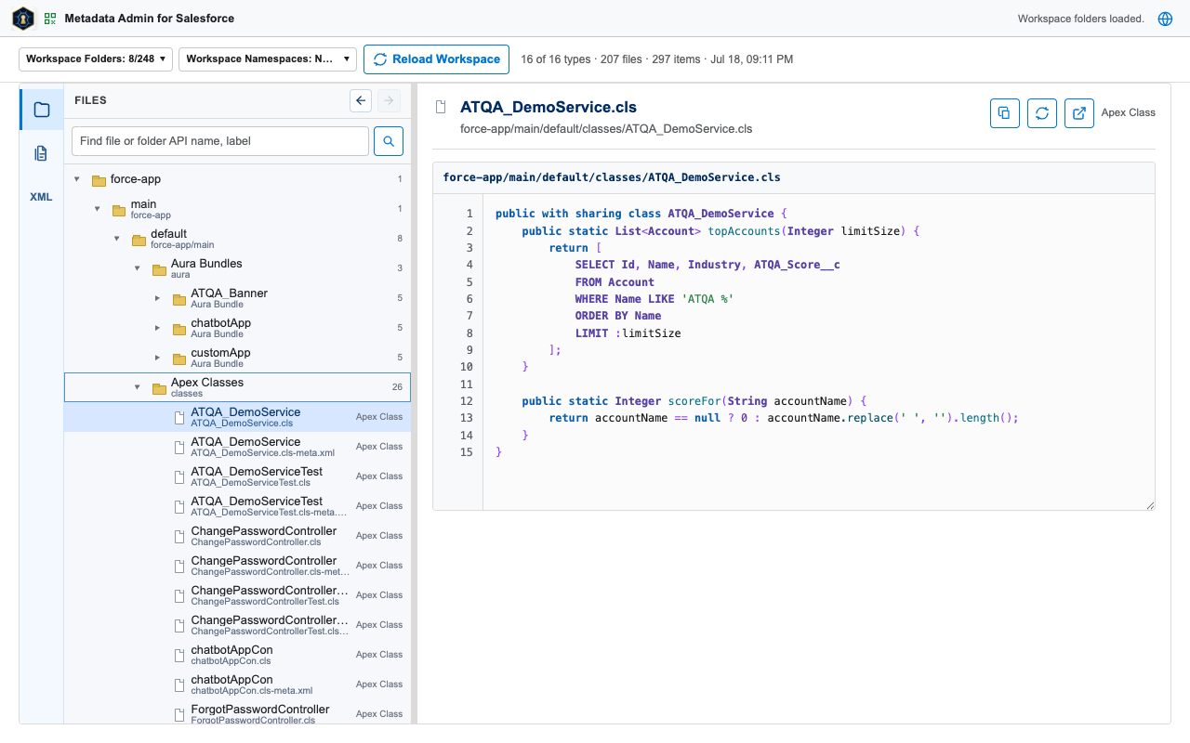The width and height of the screenshot is (1190, 743).
Task: Collapse the Aura Bundles node
Action: (x=137, y=268)
